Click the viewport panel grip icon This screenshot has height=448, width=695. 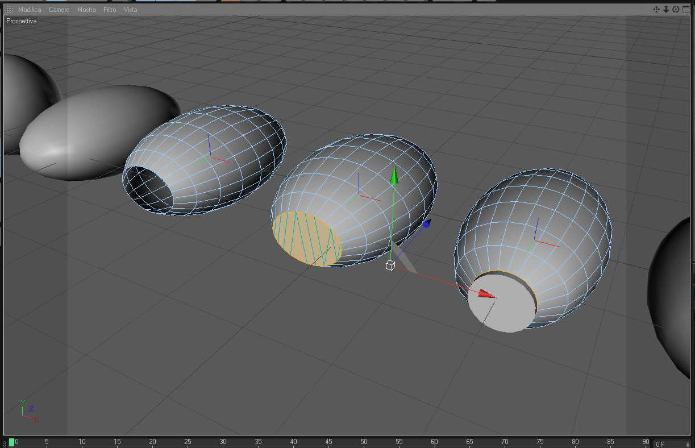[x=10, y=10]
